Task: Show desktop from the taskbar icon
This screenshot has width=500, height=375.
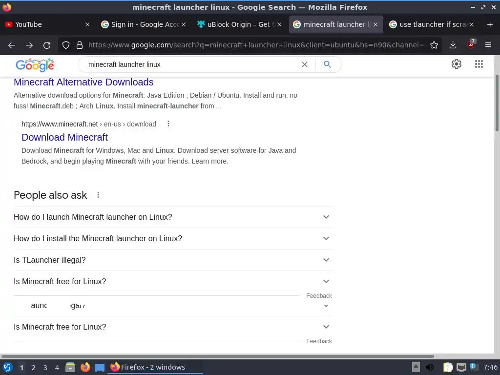Action: pos(100,367)
